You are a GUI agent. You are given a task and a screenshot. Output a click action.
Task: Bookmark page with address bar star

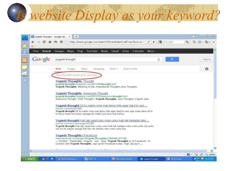click(68, 42)
